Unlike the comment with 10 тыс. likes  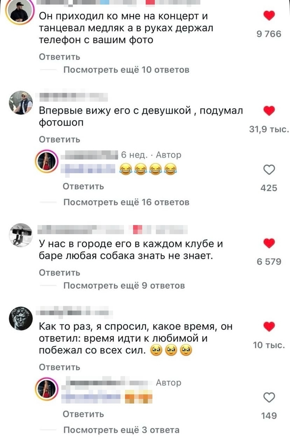coord(269,326)
